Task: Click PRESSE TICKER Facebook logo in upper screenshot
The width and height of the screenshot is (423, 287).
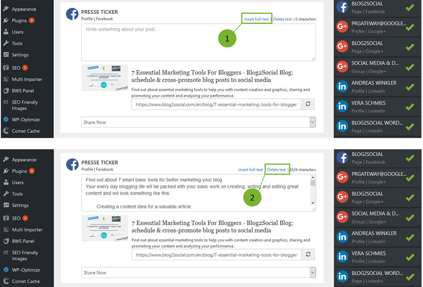Action: click(72, 14)
